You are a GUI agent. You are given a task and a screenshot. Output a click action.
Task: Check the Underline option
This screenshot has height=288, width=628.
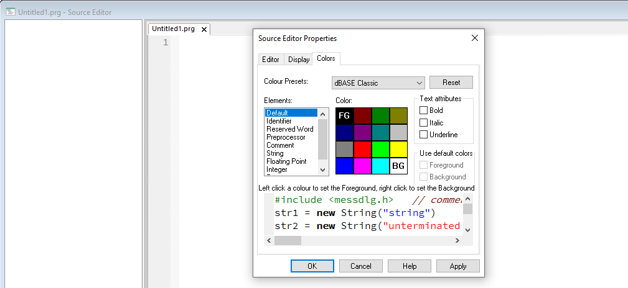(x=424, y=135)
